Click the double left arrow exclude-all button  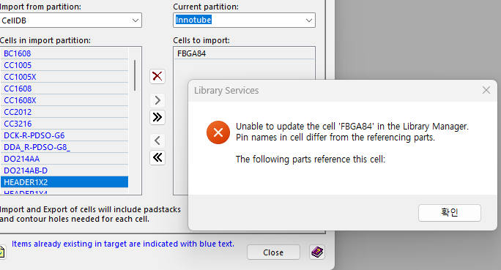(157, 157)
